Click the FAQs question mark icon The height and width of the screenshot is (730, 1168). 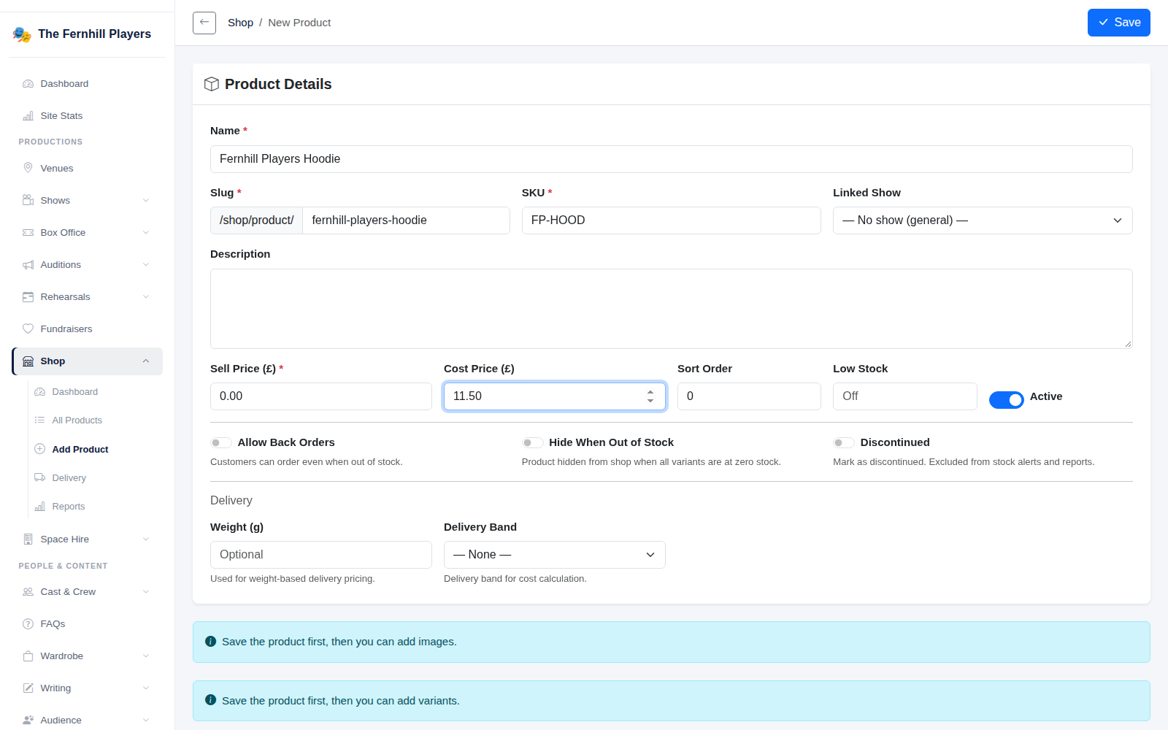click(x=28, y=624)
